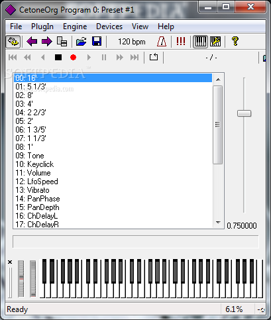Save bank with the floppy disk icon
Screen dimensions: 271x320
(97, 42)
